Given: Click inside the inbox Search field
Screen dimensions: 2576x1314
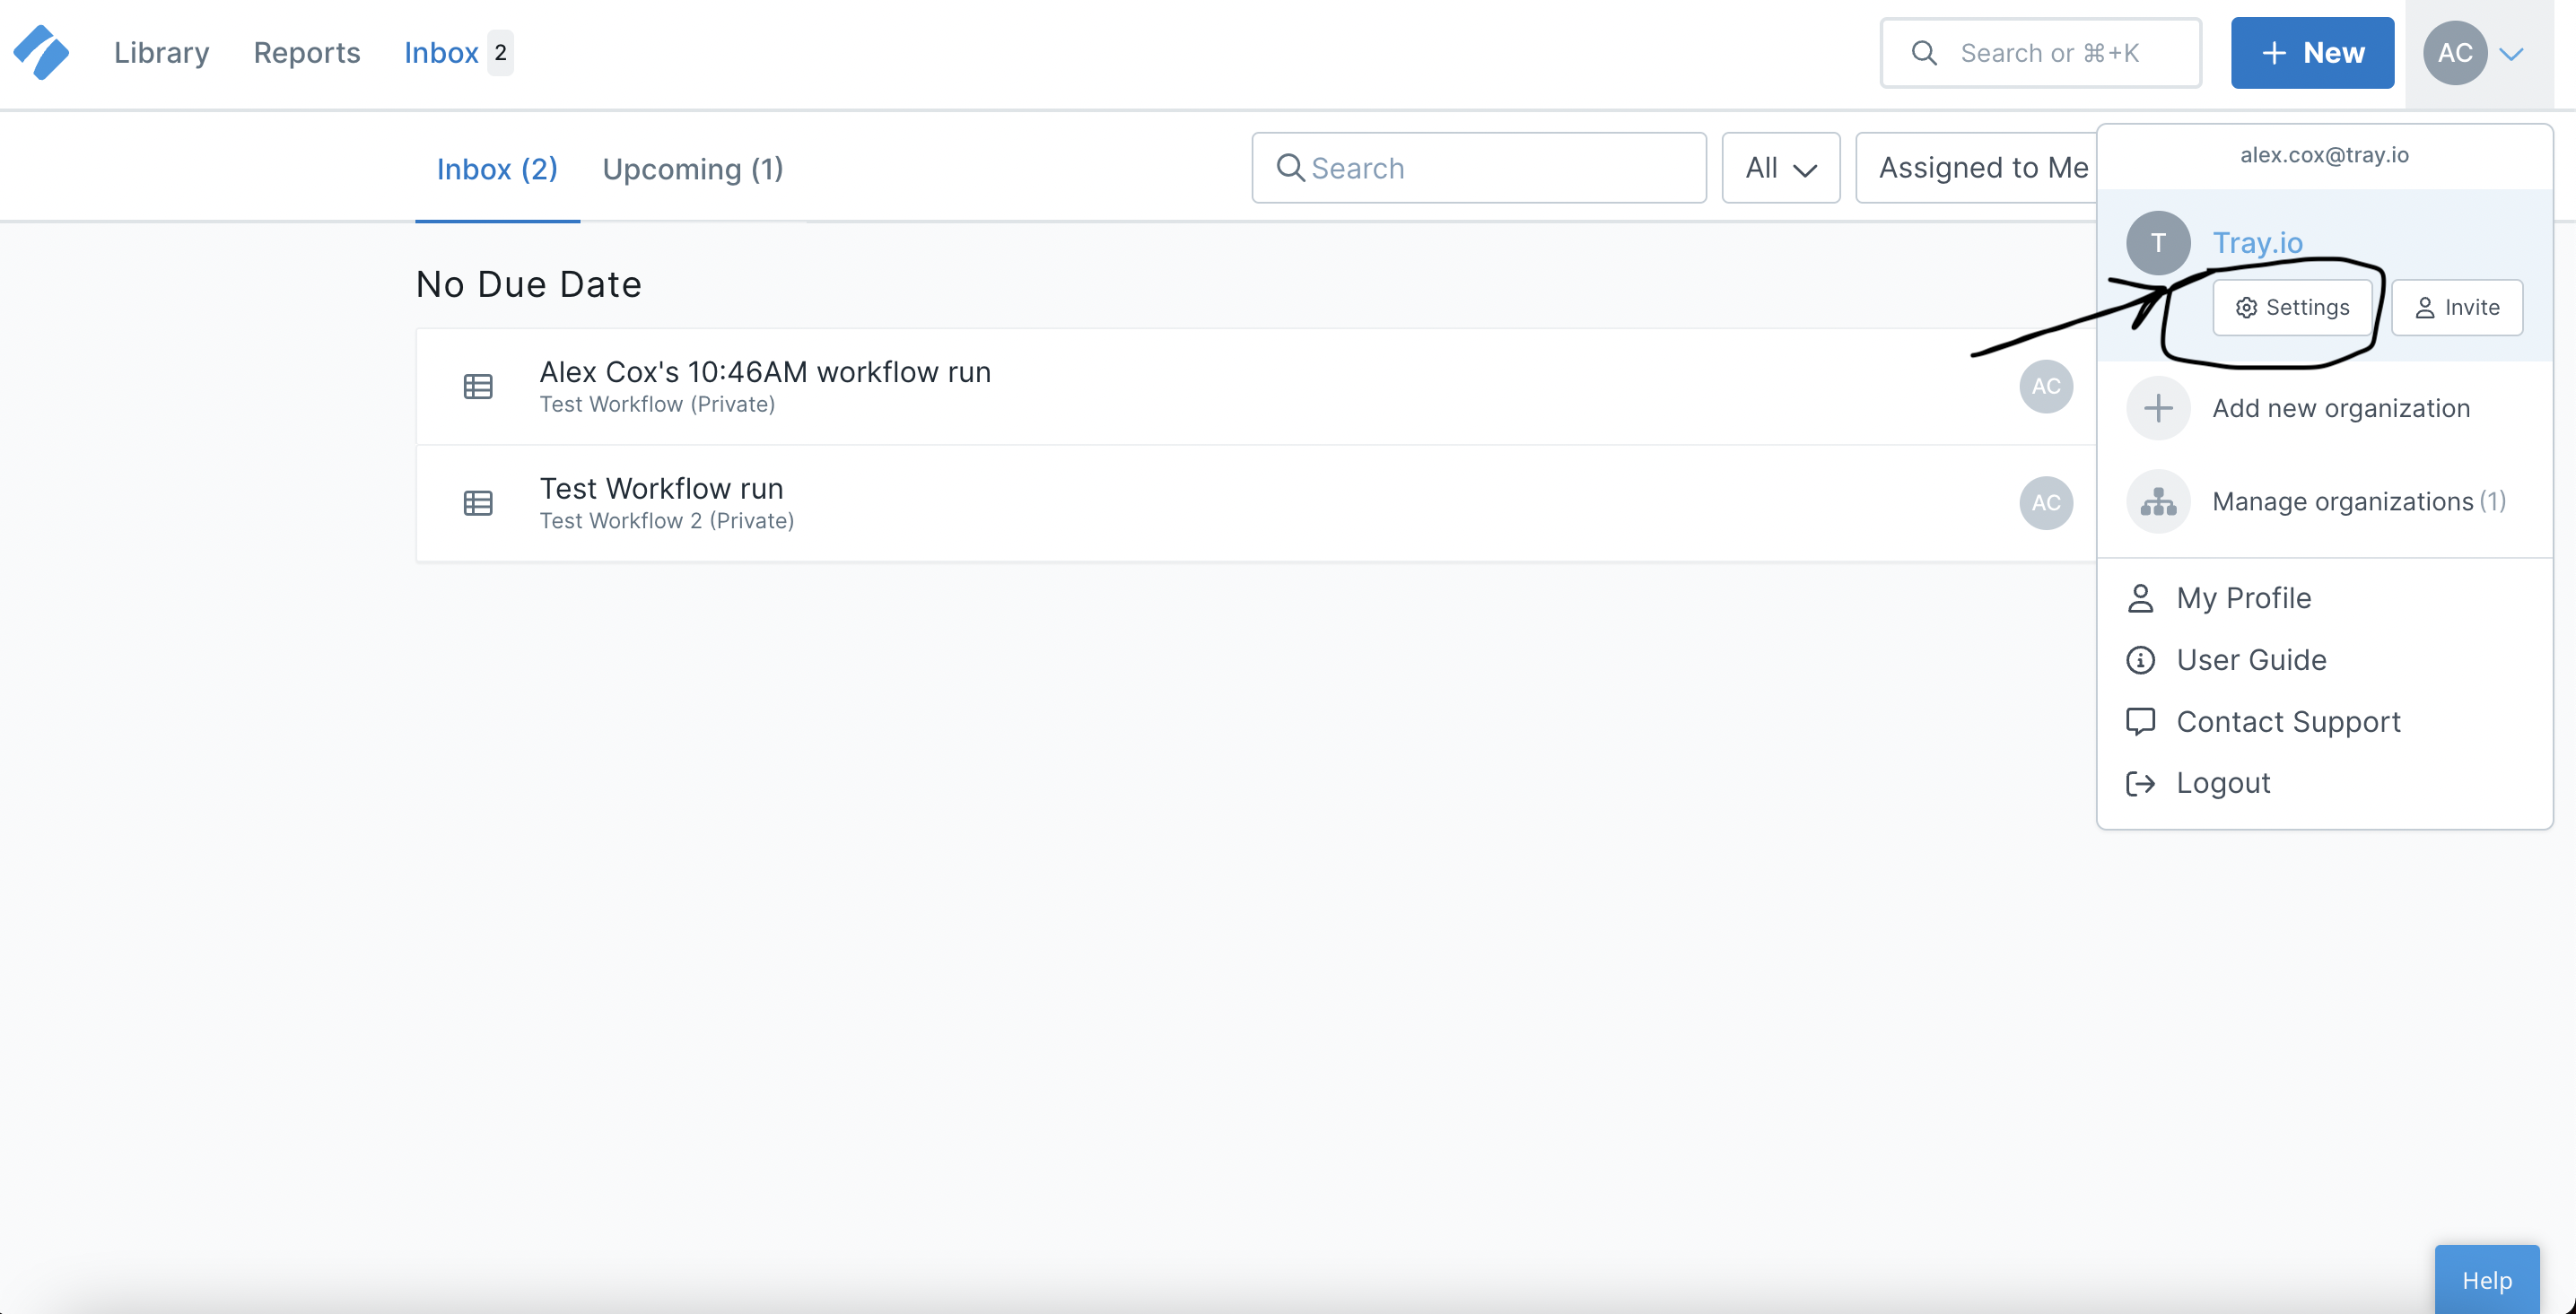Looking at the screenshot, I should [1479, 167].
